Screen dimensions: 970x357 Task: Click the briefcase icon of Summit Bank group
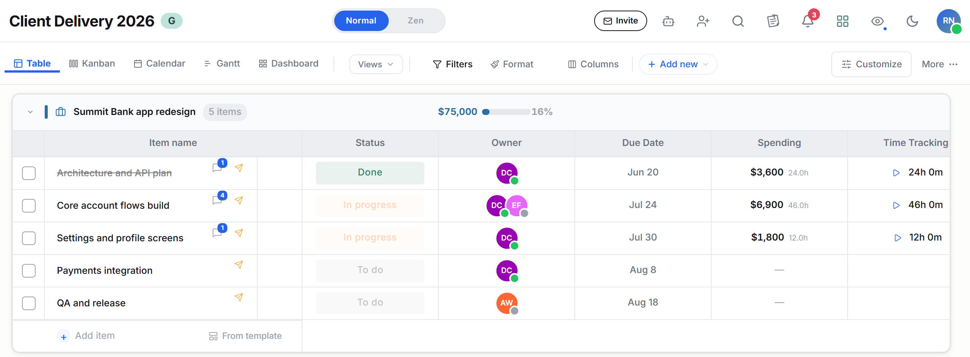(61, 112)
